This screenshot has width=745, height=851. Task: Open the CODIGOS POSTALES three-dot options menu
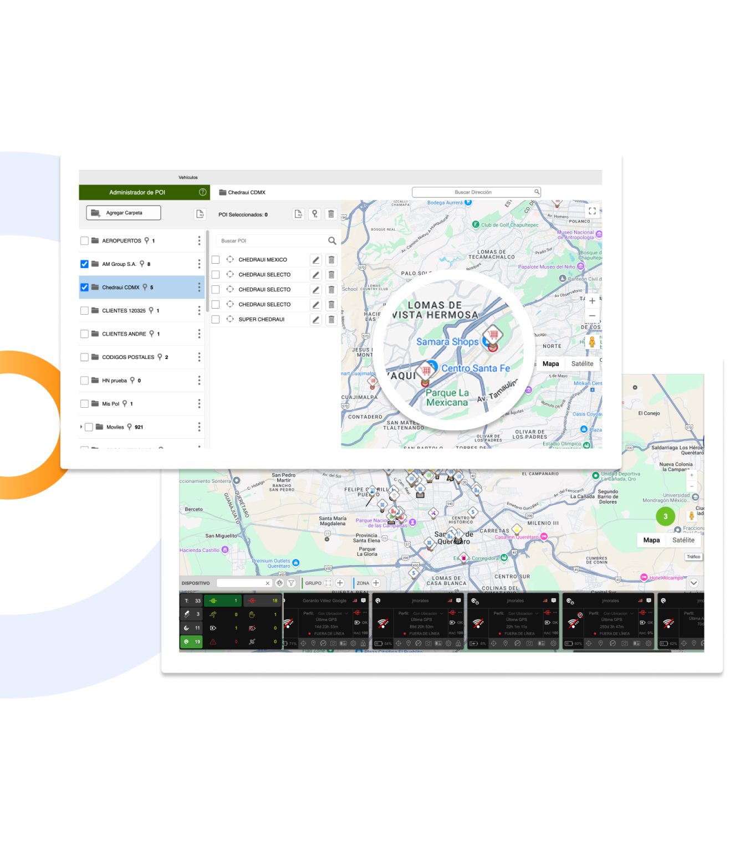tap(199, 357)
